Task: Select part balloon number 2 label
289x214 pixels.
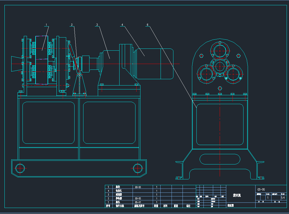Action: 72,25
